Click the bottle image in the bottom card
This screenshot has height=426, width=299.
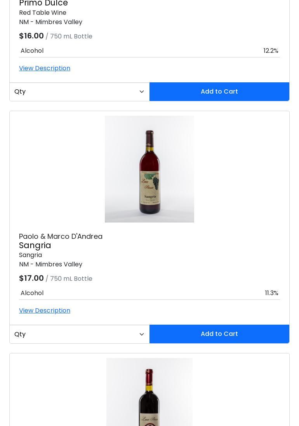click(149, 392)
